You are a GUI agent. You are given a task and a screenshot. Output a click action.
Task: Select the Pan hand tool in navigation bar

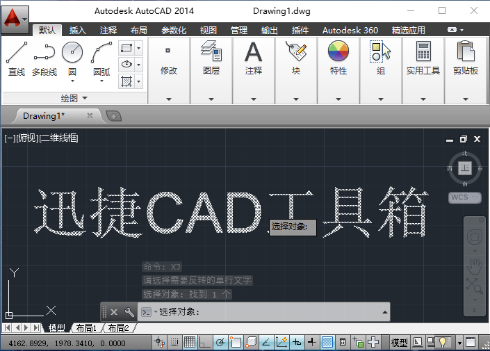[x=475, y=266]
